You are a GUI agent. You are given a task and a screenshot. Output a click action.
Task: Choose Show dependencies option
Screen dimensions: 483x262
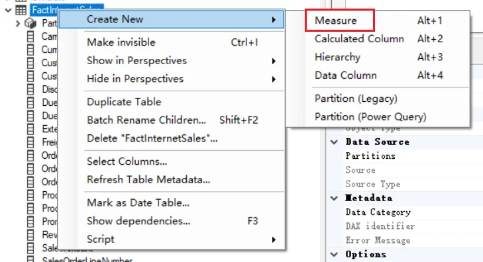171,221
